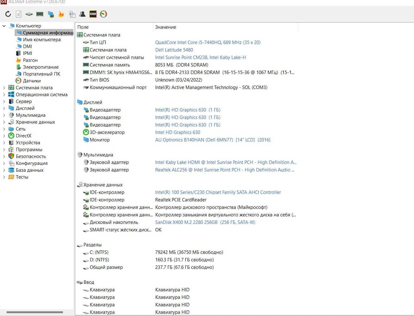Click the audit manager toolbar icon
The width and height of the screenshot is (414, 316).
[x=72, y=14]
